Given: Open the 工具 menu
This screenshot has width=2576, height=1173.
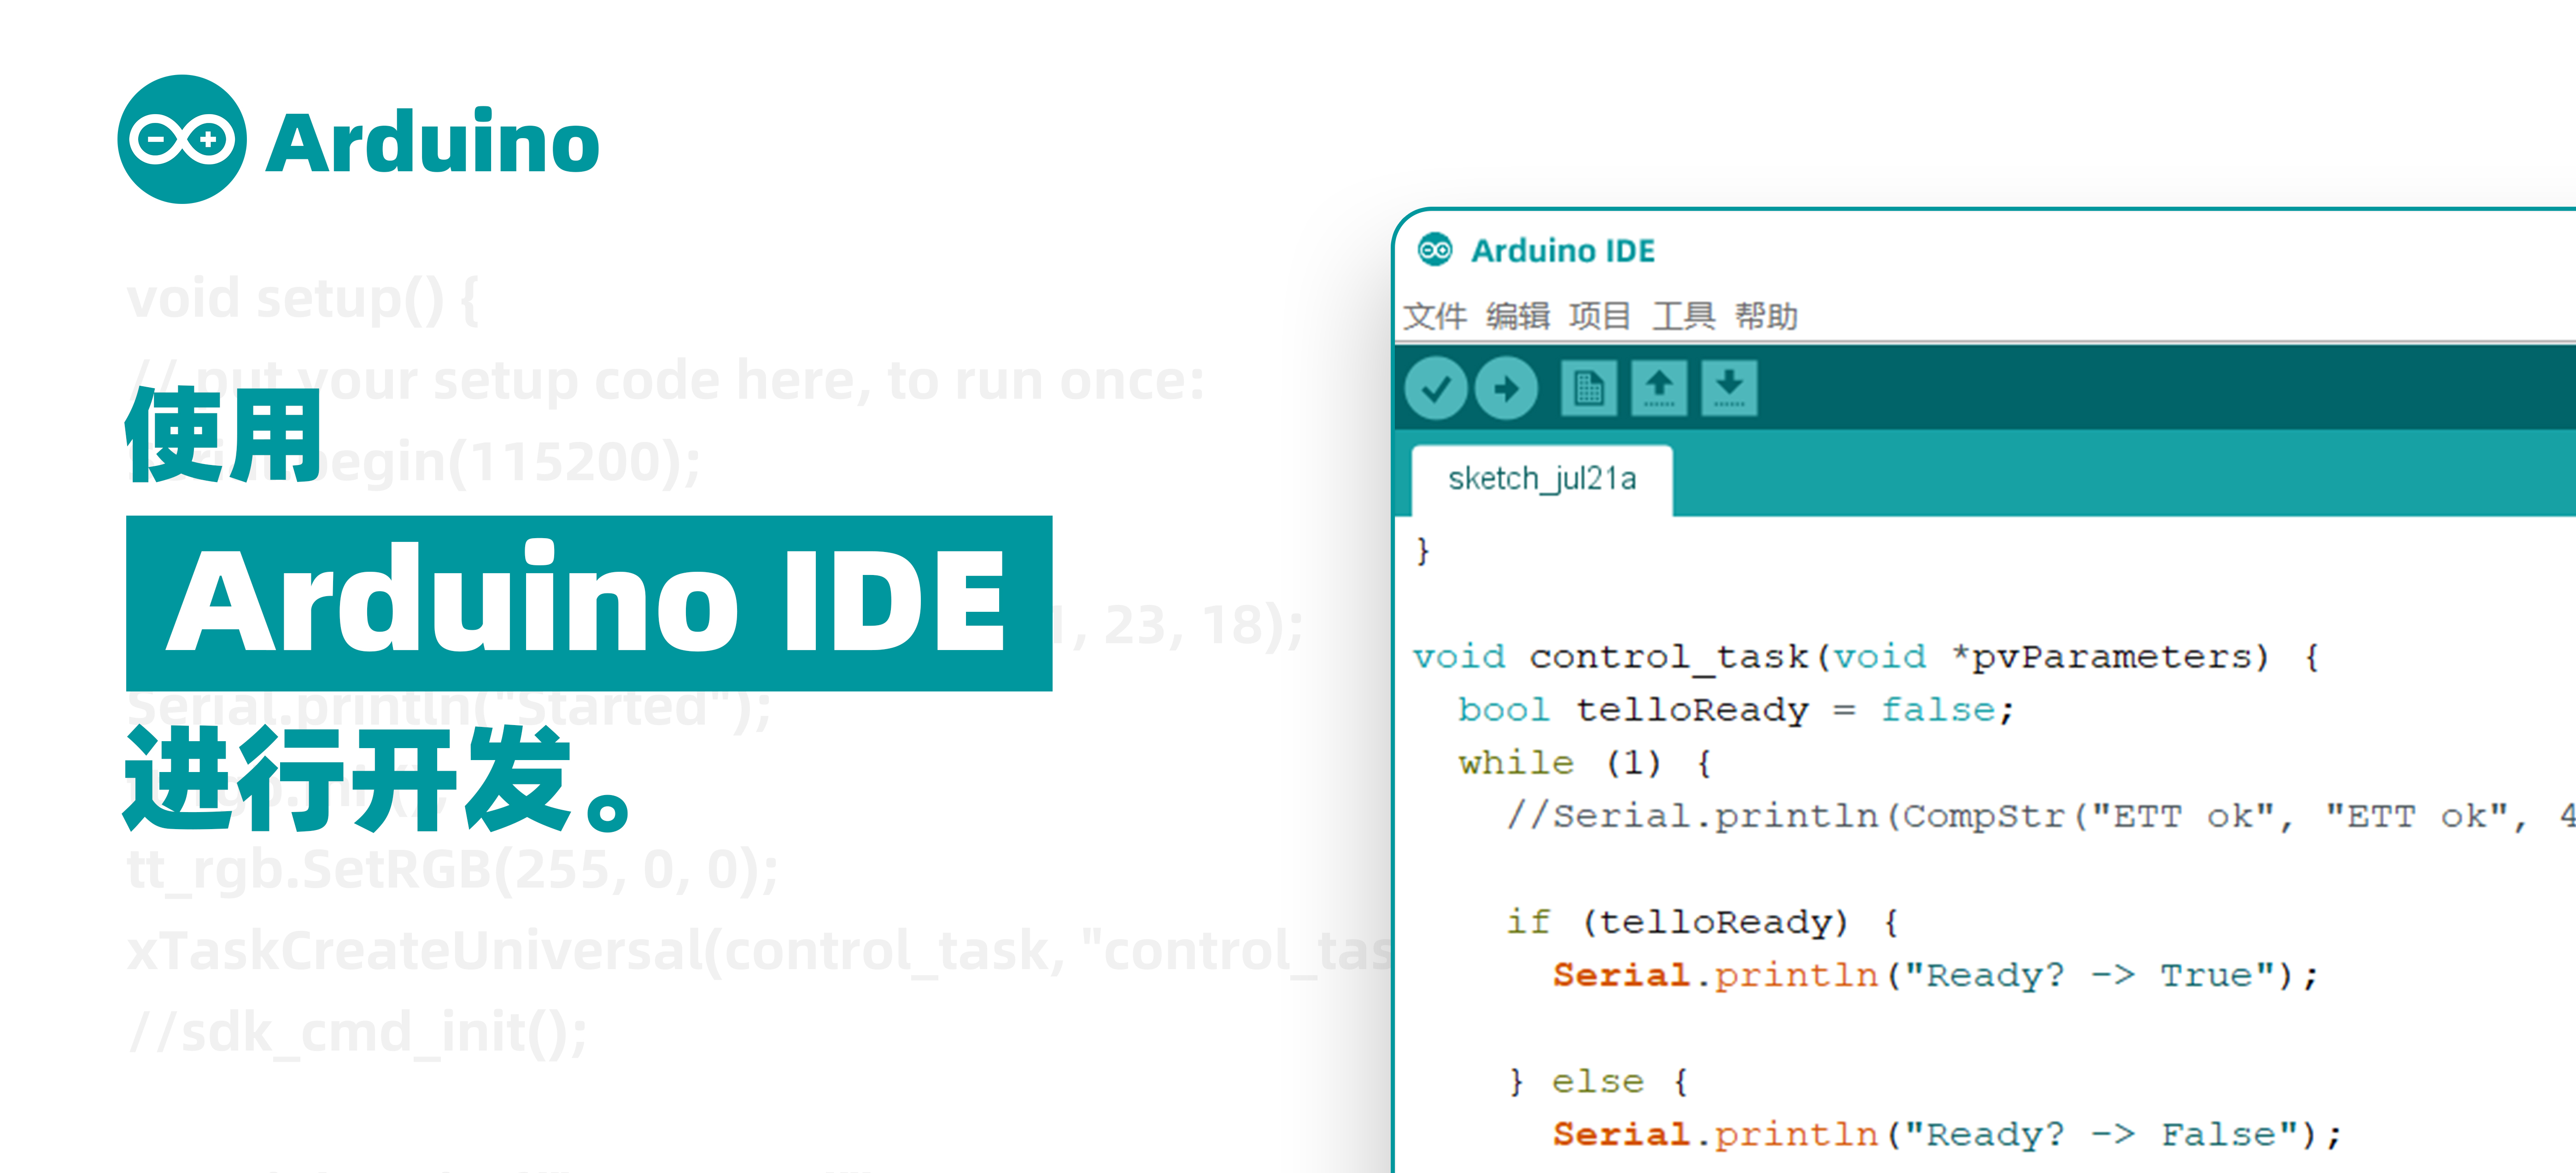Looking at the screenshot, I should (x=1683, y=317).
